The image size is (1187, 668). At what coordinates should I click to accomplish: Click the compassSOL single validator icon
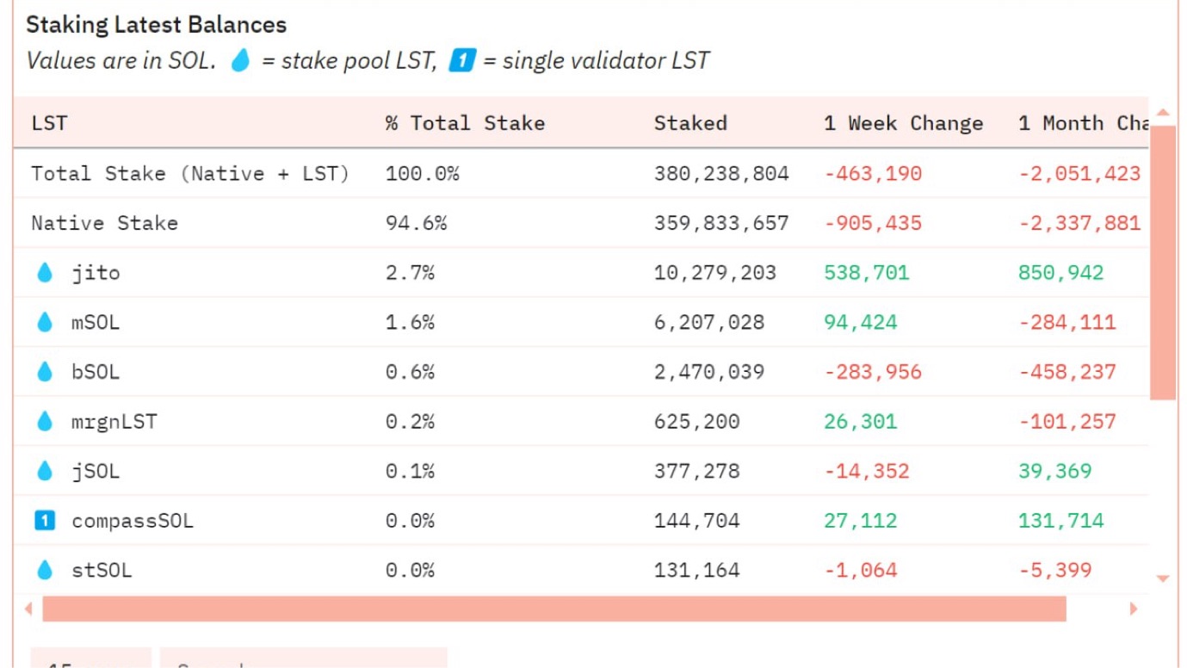point(45,521)
